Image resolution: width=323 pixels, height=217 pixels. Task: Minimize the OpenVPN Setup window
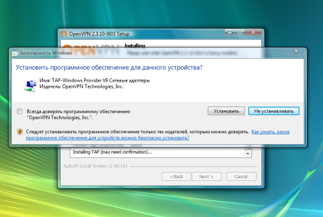(230, 32)
